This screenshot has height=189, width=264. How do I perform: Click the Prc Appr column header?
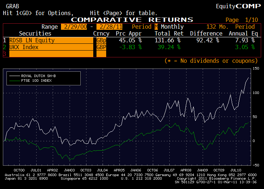129,34
